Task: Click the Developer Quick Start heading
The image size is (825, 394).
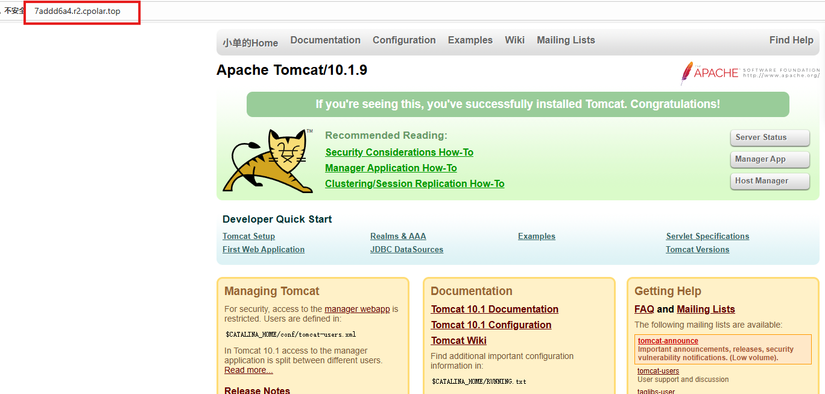Action: click(x=277, y=220)
